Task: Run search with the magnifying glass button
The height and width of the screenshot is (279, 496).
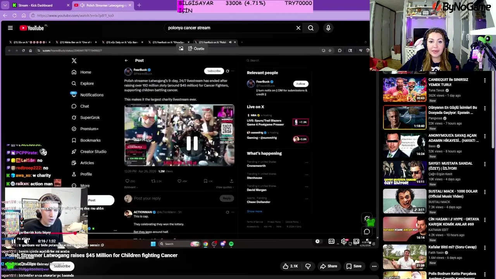Action: [x=311, y=28]
